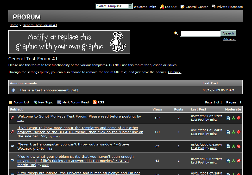Click the pin icon of DEFAULT theme thread
Image resolution: width=252 pixels, height=175 pixels.
coord(12,132)
